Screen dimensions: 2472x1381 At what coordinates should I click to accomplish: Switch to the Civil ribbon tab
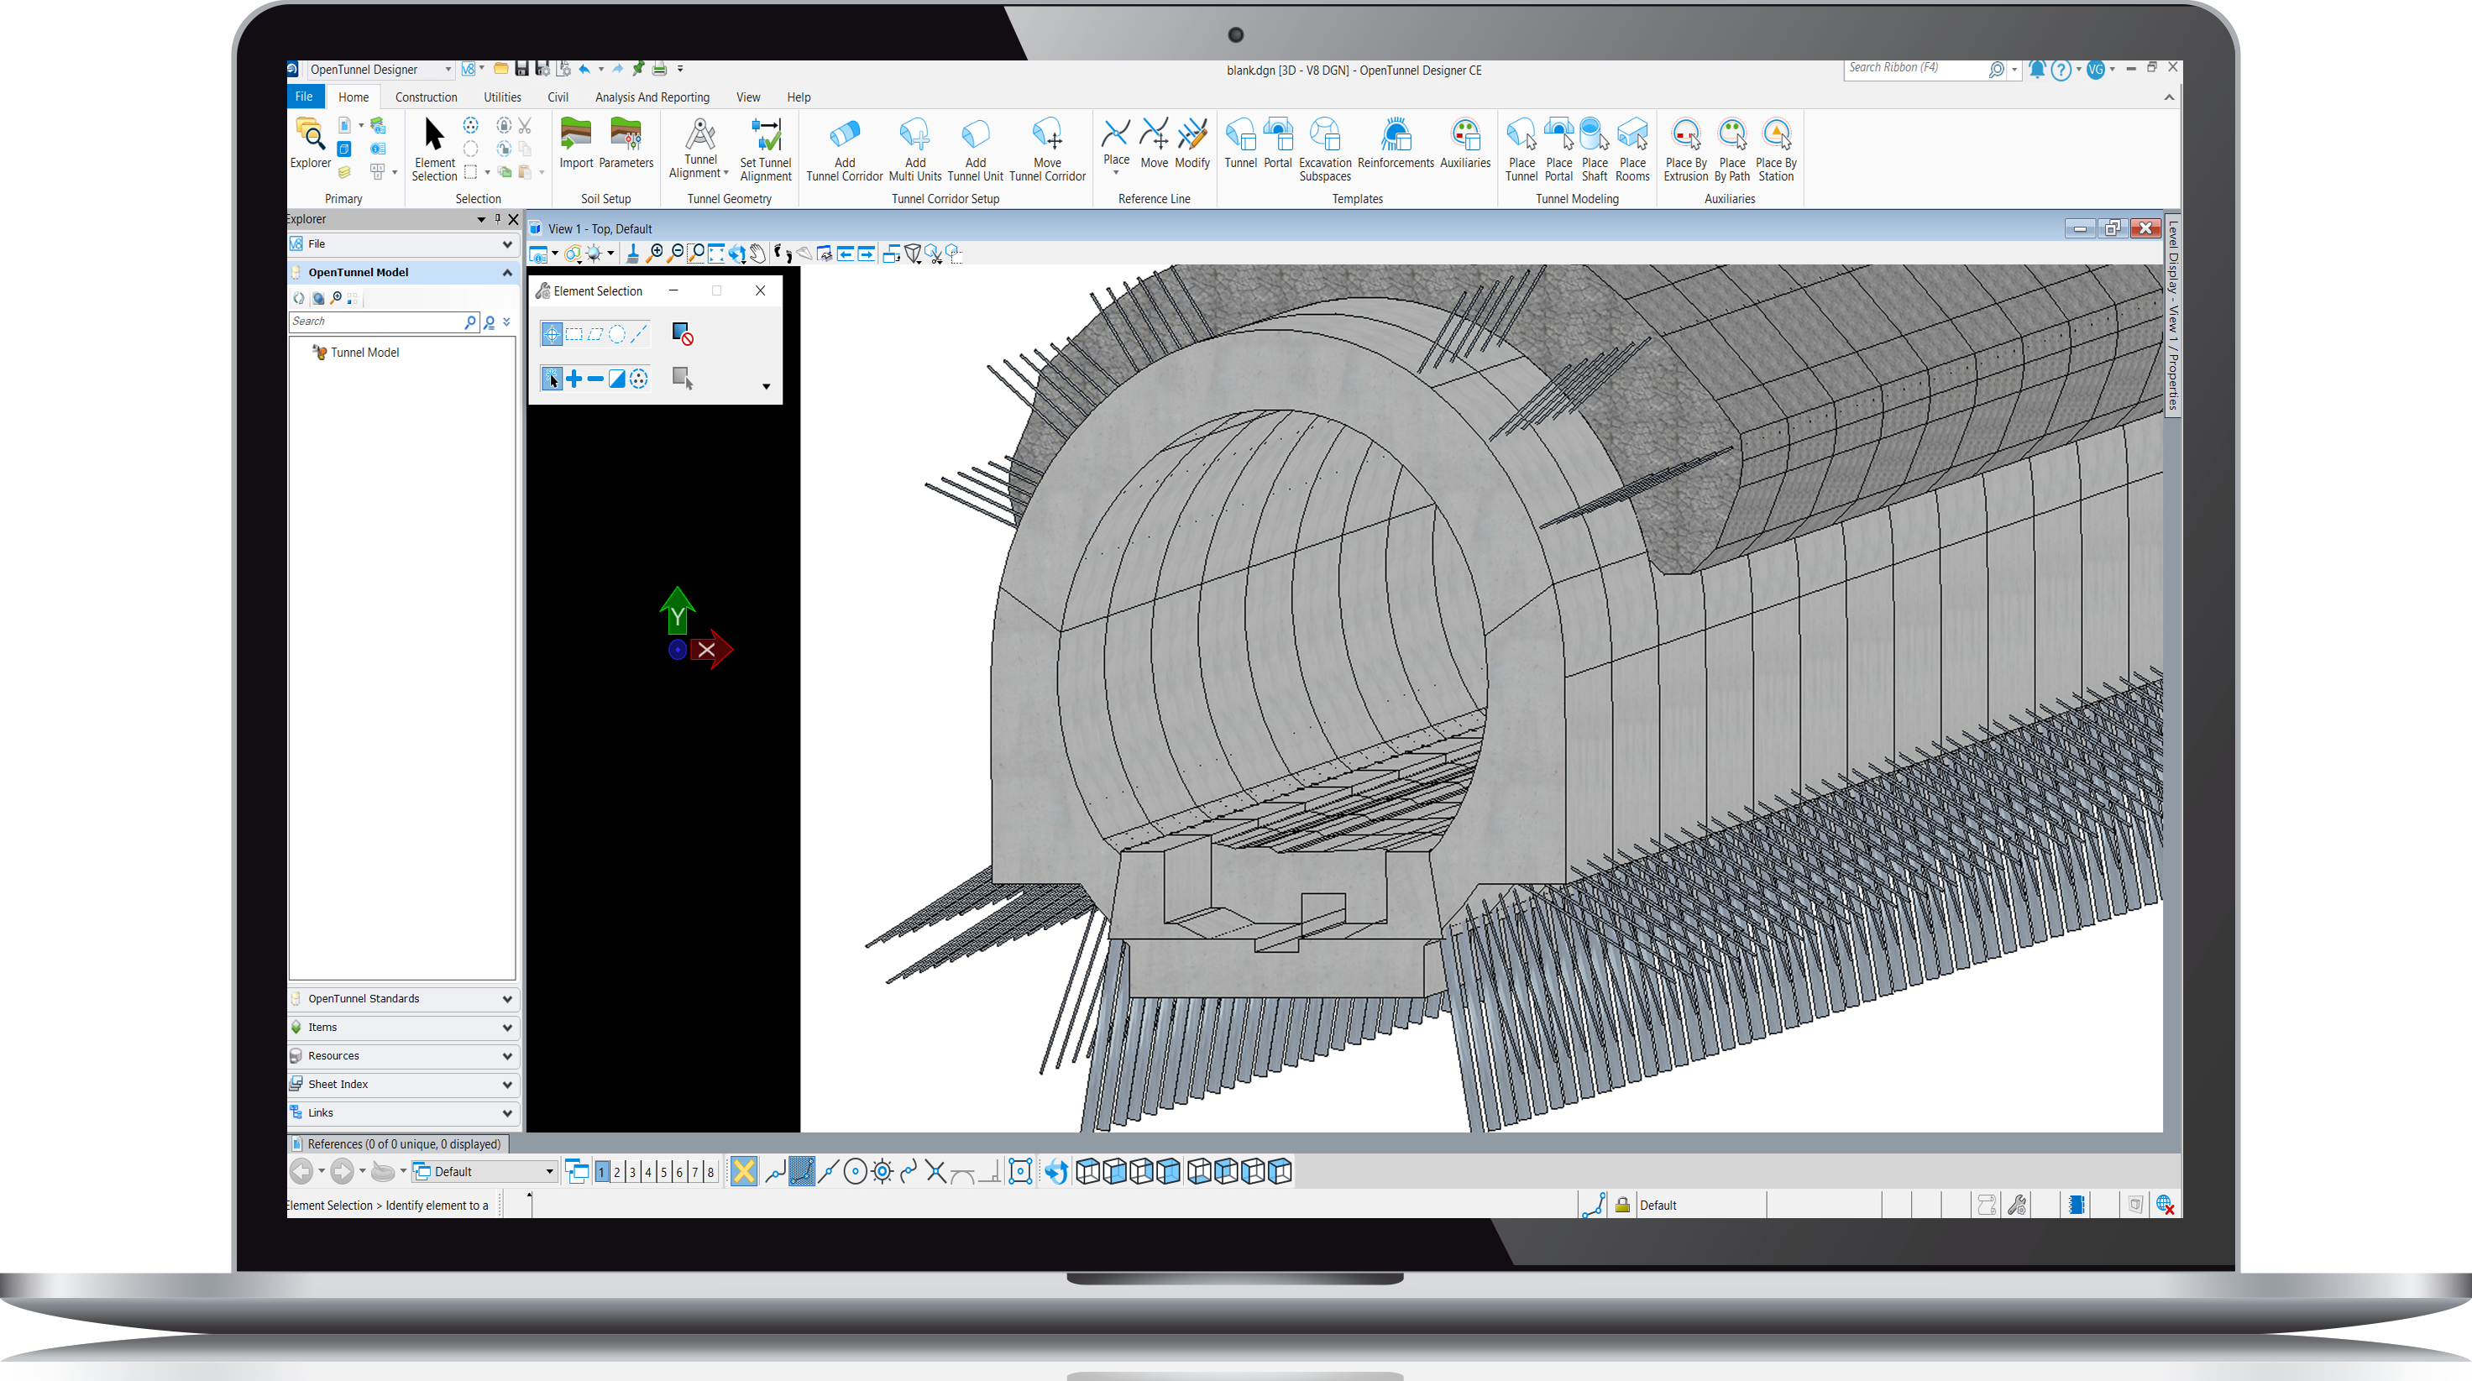[558, 96]
